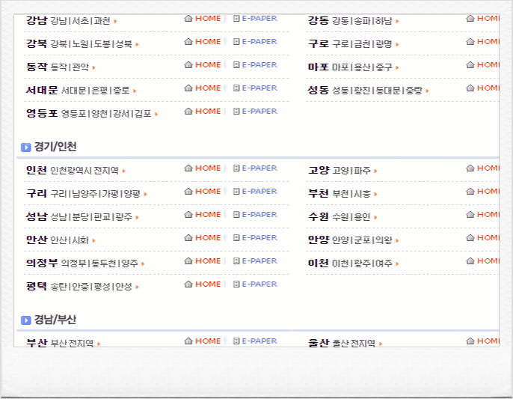Expand 동작 region via orange arrow

coord(93,68)
